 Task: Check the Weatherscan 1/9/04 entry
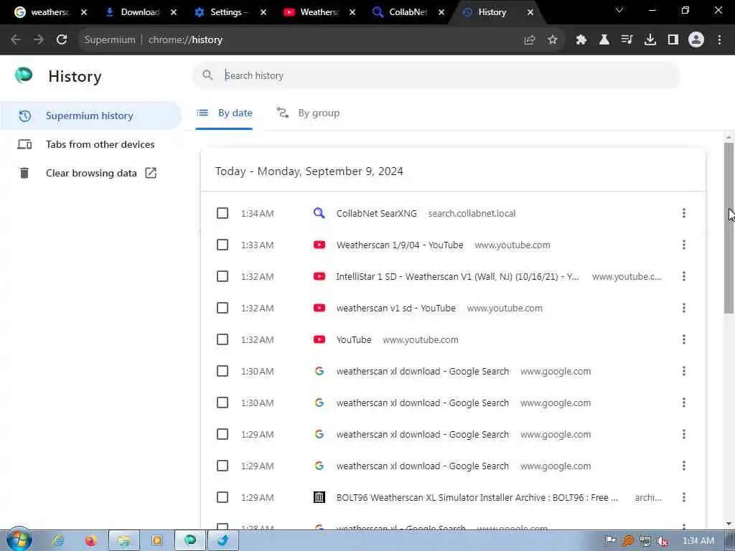click(x=223, y=245)
